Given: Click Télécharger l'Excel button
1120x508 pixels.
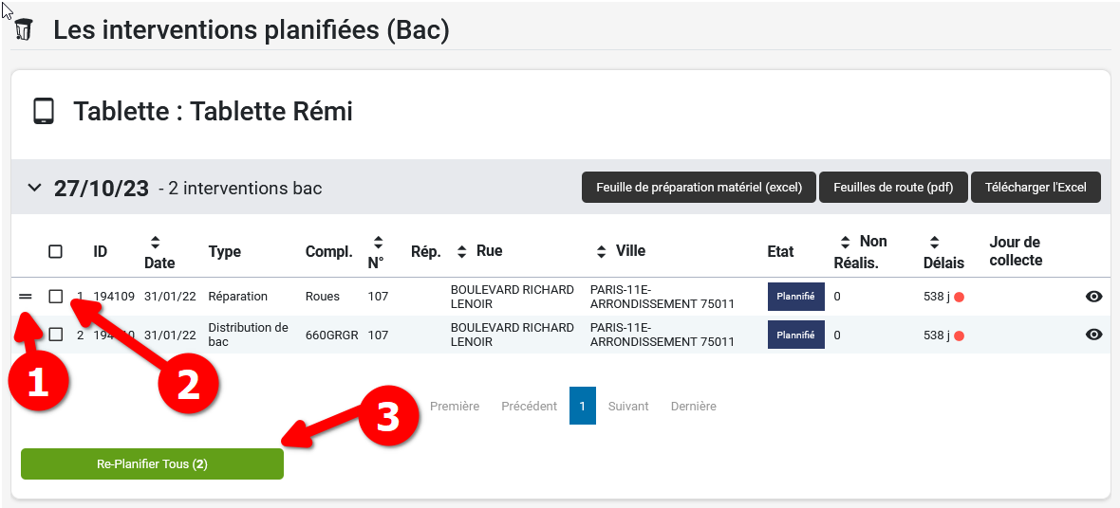Looking at the screenshot, I should coord(1036,188).
